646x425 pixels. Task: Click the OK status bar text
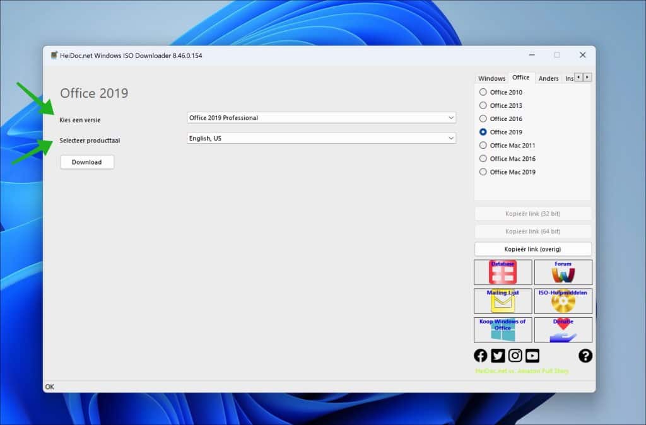point(50,387)
